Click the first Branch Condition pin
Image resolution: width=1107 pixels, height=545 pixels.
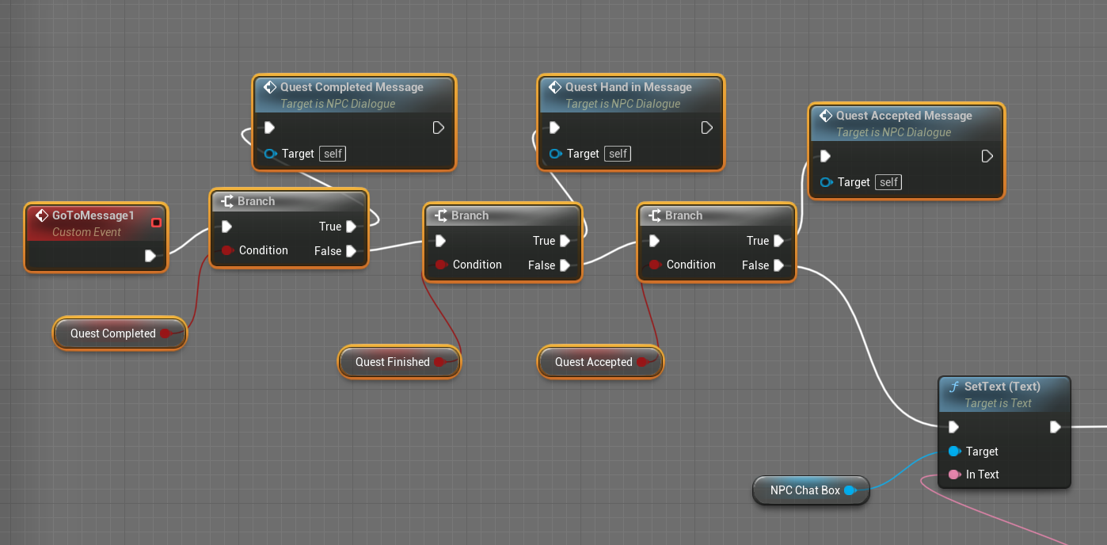[x=227, y=250]
